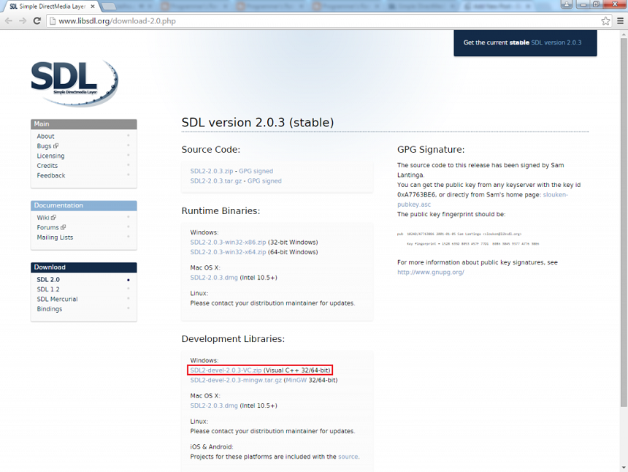
Task: Open the gnupg.org link
Action: click(430, 272)
